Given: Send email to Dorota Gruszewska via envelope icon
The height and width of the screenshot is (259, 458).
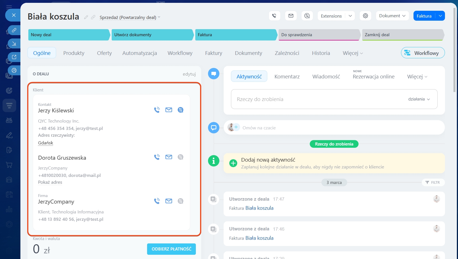Looking at the screenshot, I should (169, 157).
